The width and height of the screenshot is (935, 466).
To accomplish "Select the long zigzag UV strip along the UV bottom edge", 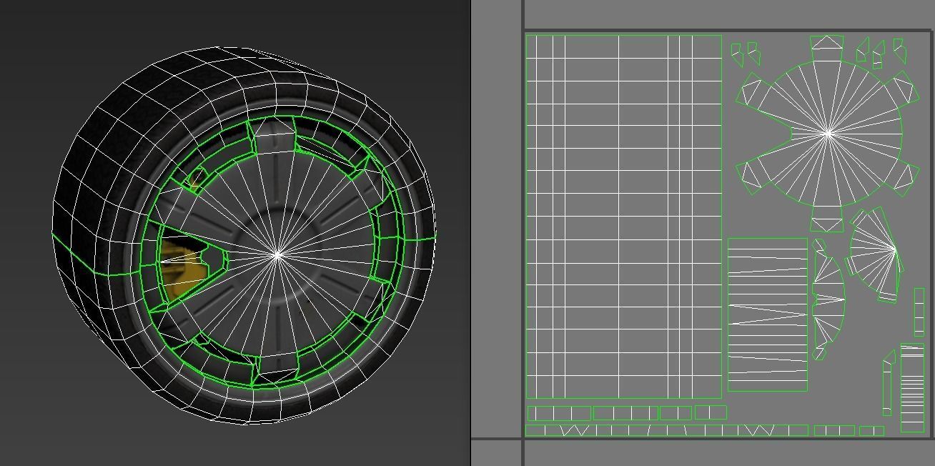I will (x=666, y=430).
